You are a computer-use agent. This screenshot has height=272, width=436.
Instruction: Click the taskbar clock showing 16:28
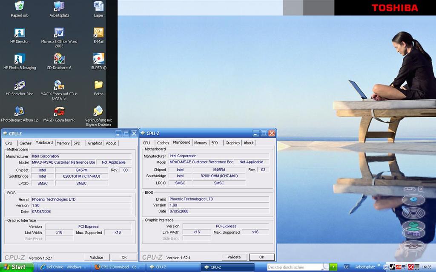coord(427,267)
